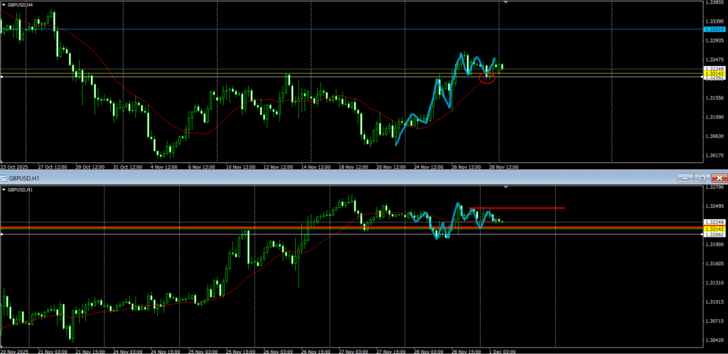Click the 1.32790 price on H1 scale

(x=713, y=188)
